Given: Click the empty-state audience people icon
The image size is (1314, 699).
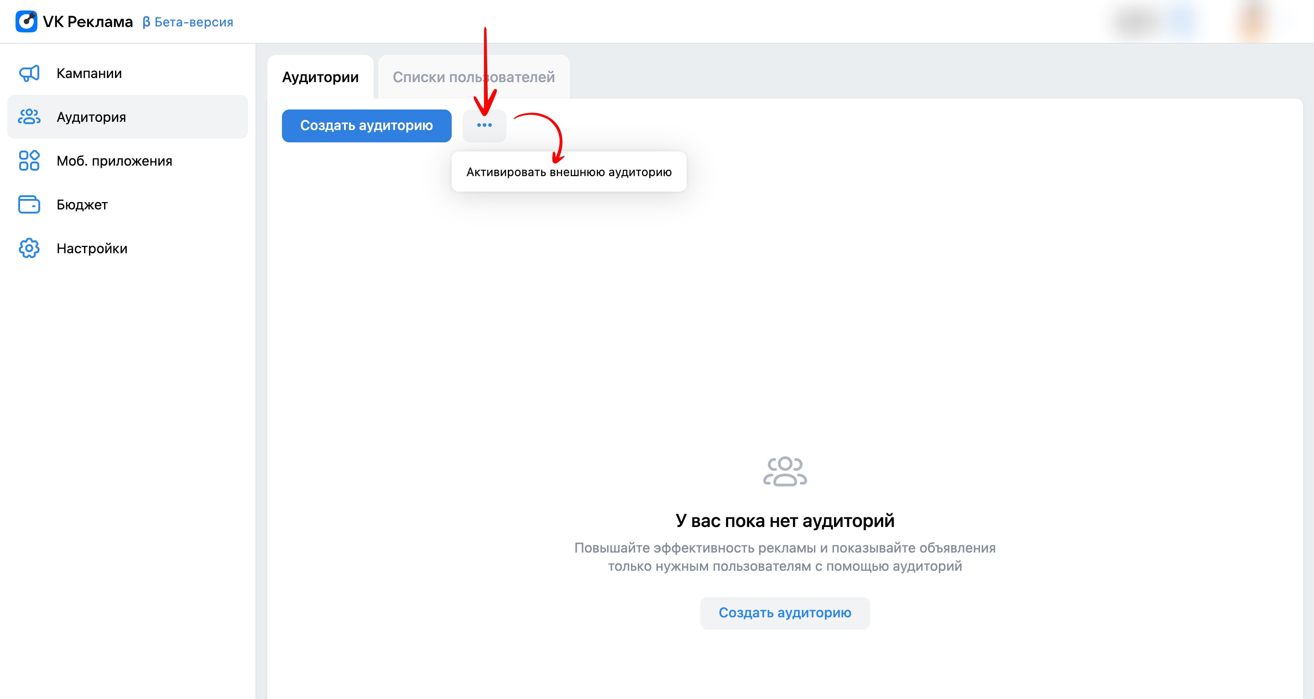Looking at the screenshot, I should click(785, 471).
